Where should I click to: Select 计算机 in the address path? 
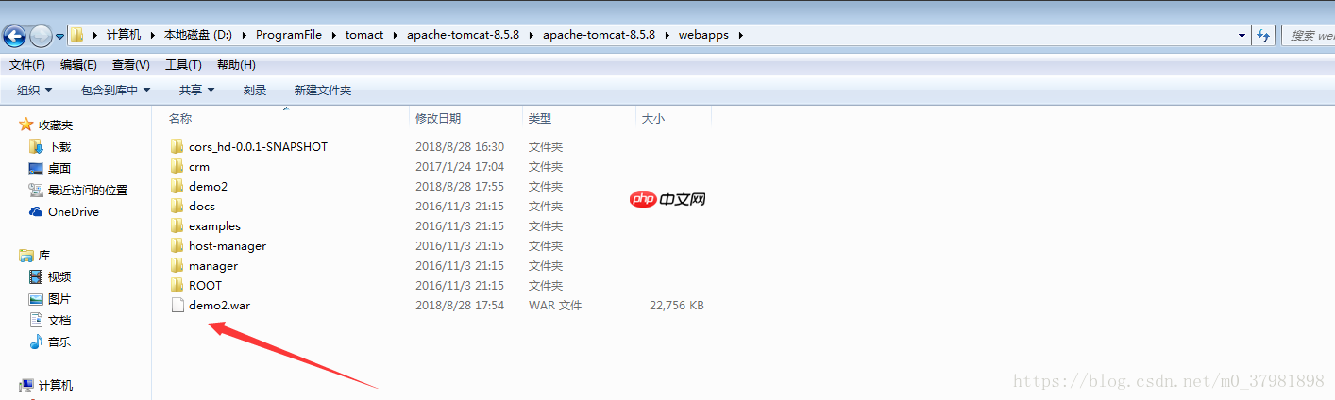click(x=123, y=35)
